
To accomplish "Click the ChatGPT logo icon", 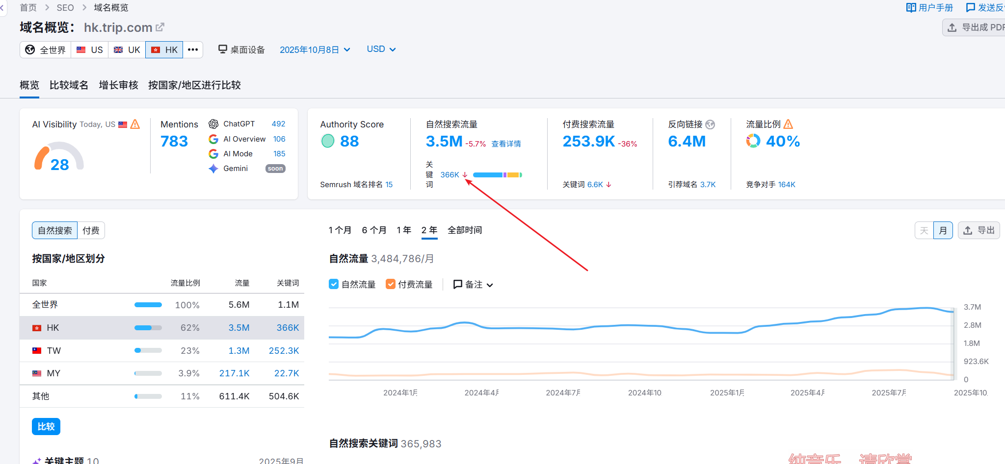I will 213,124.
